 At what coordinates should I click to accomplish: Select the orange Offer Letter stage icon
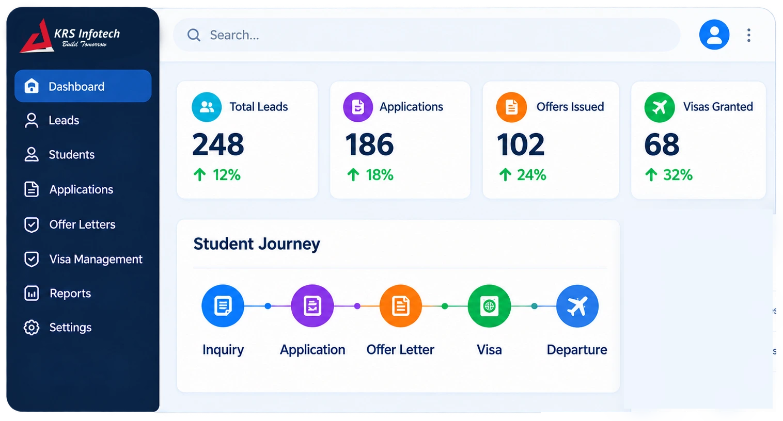[x=401, y=306]
